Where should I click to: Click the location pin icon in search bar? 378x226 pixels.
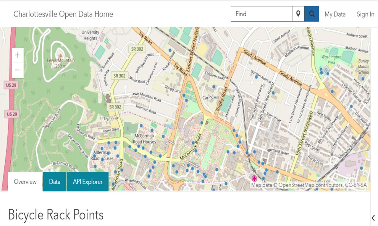pyautogui.click(x=298, y=14)
